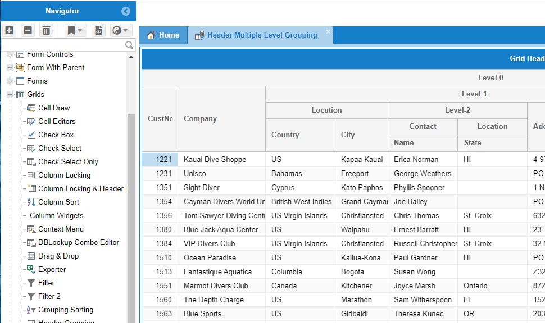The width and height of the screenshot is (545, 323).
Task: Click the Navigator tree vertical scrollbar
Action: click(131, 219)
